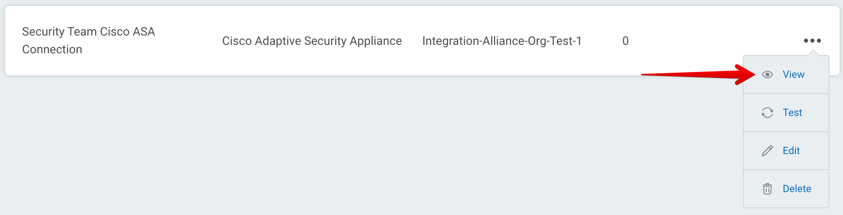Click the circular arrows Test icon
Viewport: 843px width, 215px height.
(767, 113)
